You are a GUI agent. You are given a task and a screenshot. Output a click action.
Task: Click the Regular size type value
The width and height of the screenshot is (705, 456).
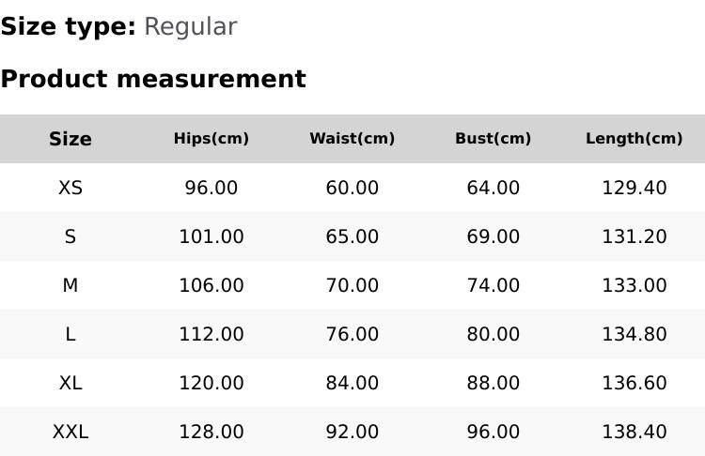coord(190,27)
